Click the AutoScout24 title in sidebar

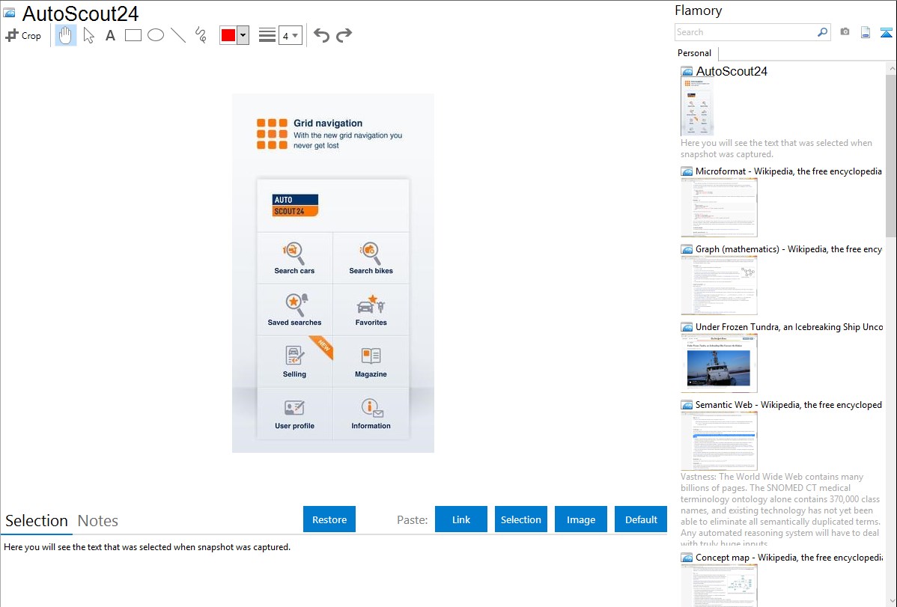pyautogui.click(x=732, y=72)
